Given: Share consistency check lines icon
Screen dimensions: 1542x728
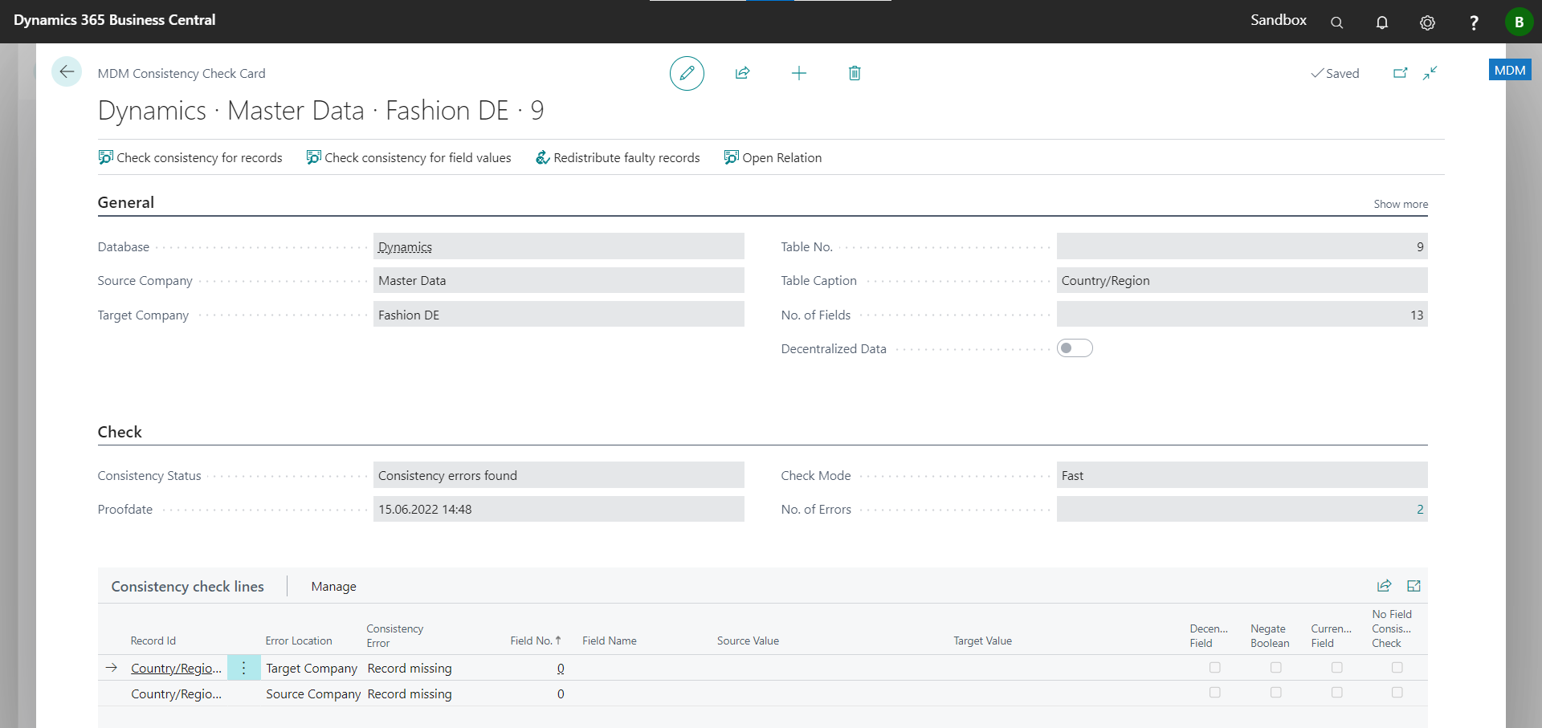Looking at the screenshot, I should 1384,586.
